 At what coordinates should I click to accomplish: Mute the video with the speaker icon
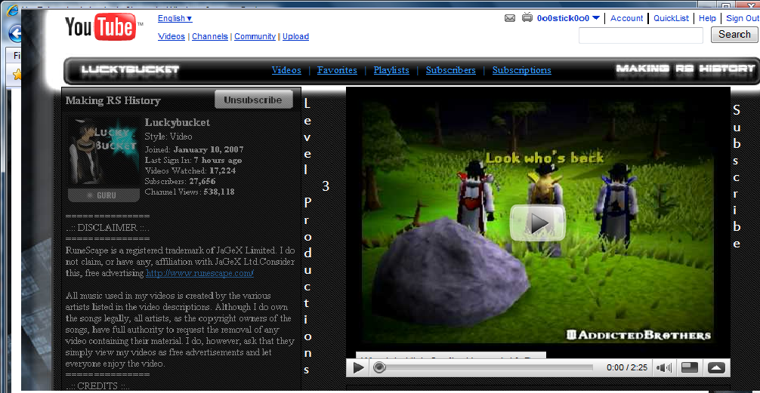click(663, 367)
